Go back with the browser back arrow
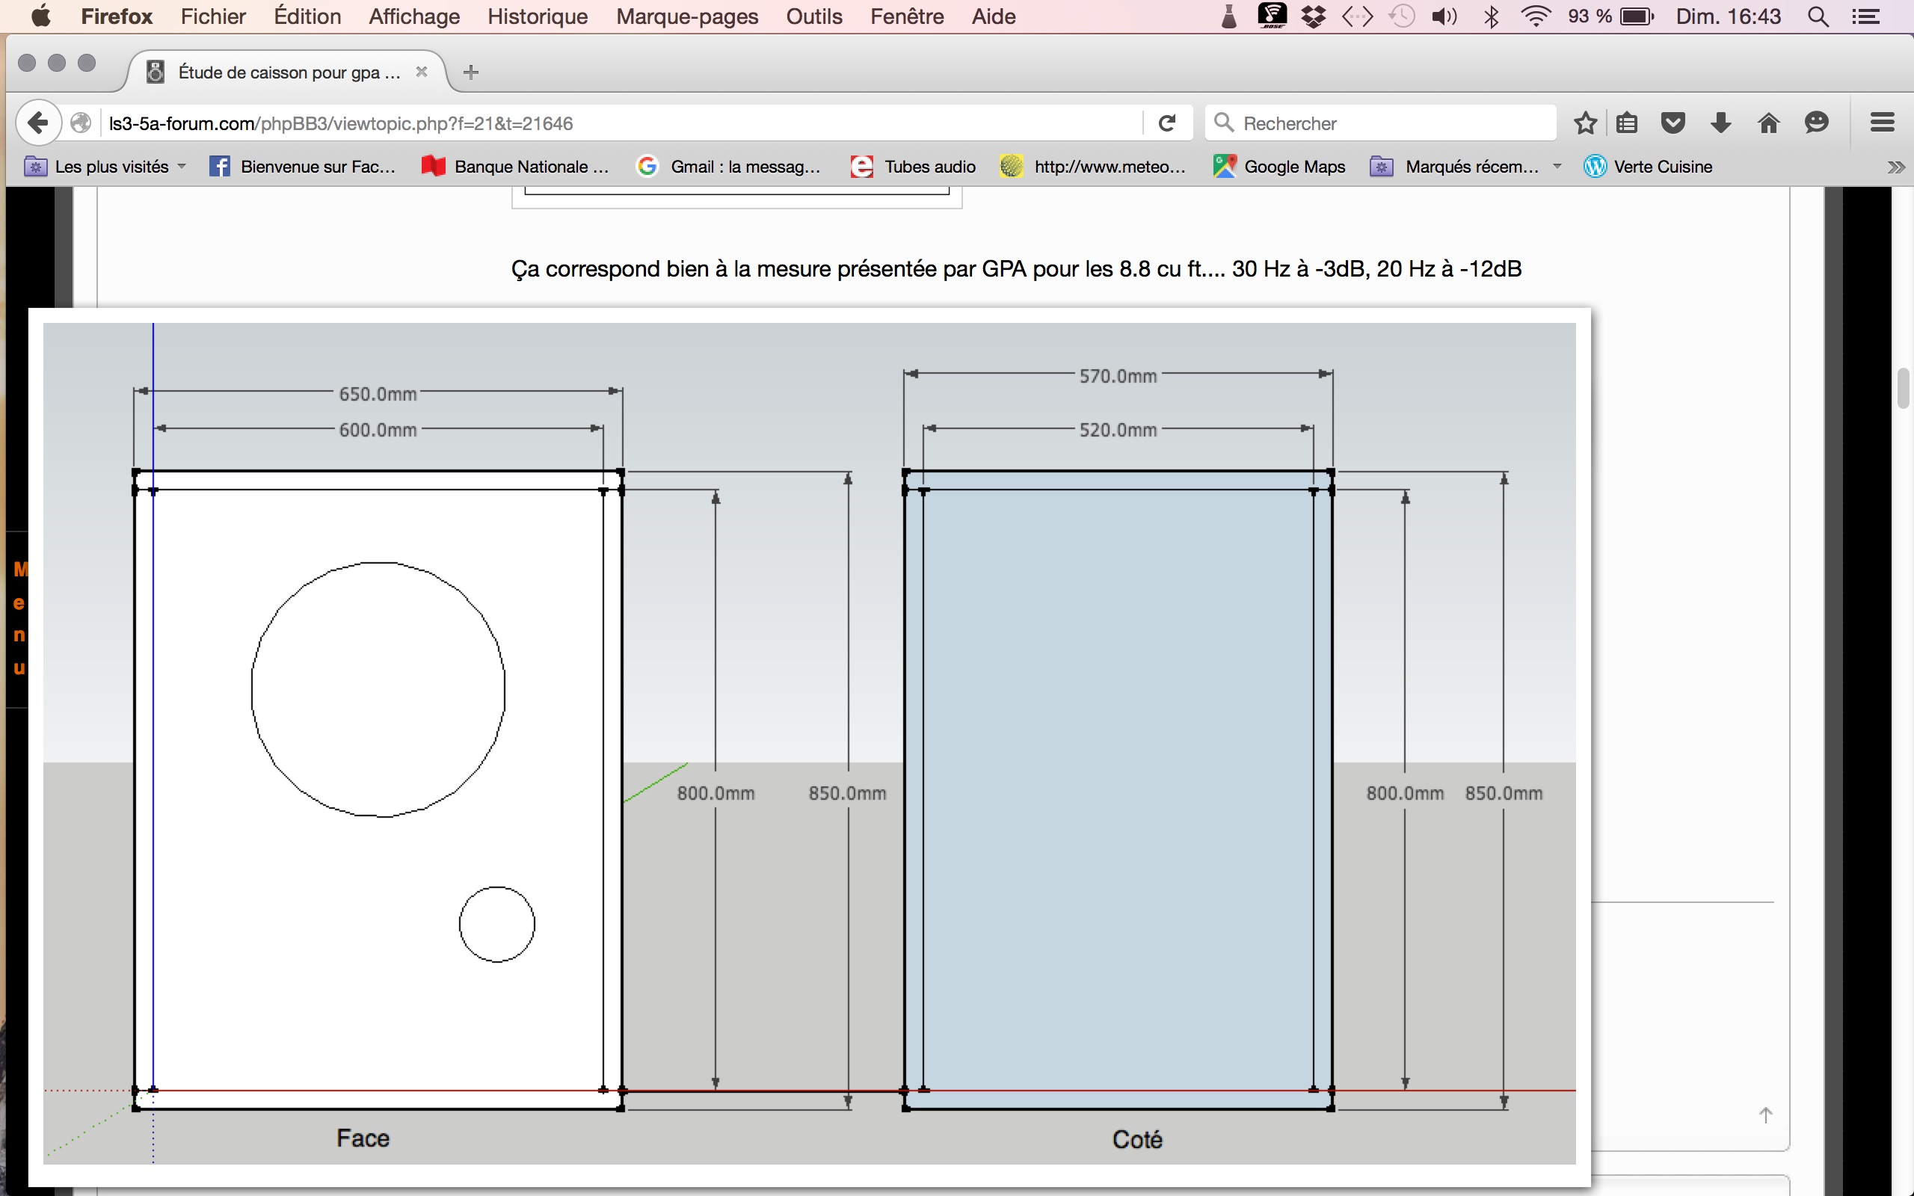Image resolution: width=1914 pixels, height=1196 pixels. pos(38,123)
